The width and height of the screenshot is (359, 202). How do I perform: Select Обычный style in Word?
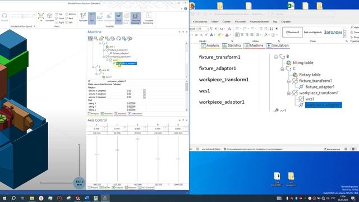(x=292, y=33)
